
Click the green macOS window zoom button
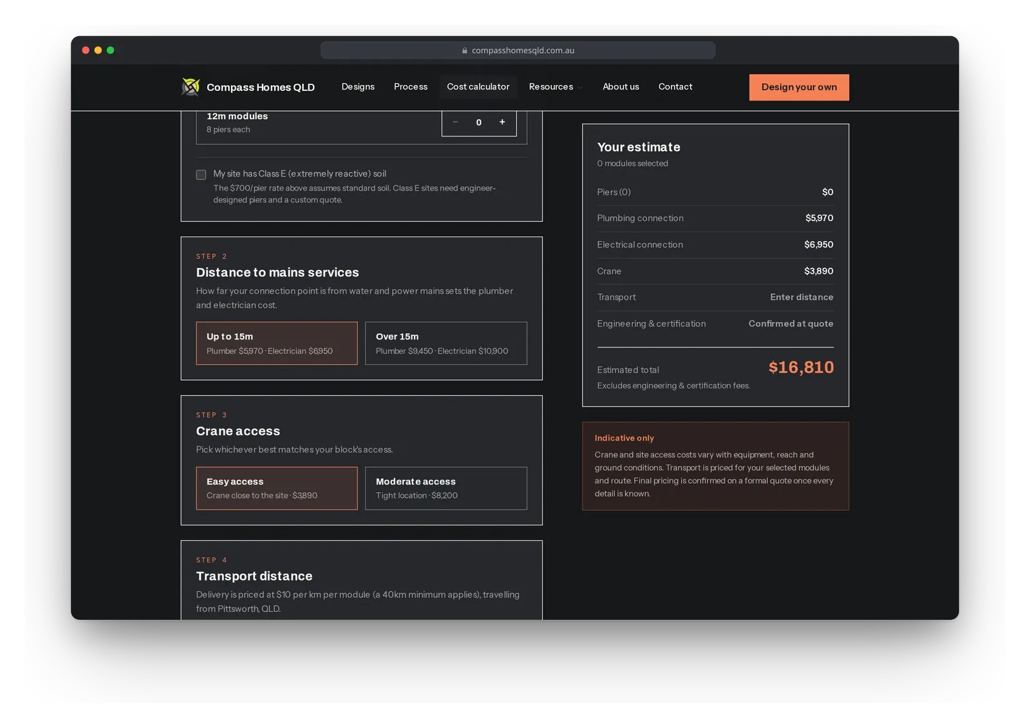click(x=110, y=50)
